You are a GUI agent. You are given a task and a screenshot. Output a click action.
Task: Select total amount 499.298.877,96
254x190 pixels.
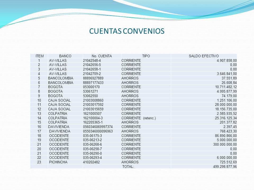[225, 167]
